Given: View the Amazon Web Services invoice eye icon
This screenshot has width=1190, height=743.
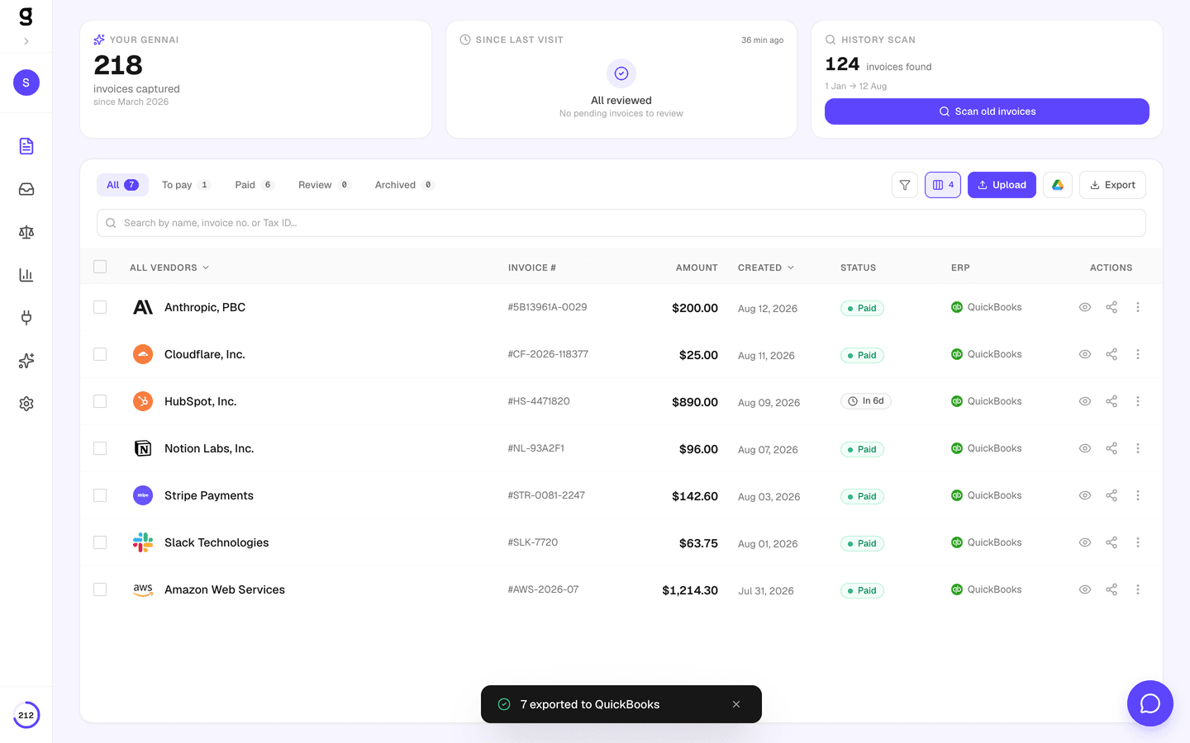Looking at the screenshot, I should pos(1085,589).
